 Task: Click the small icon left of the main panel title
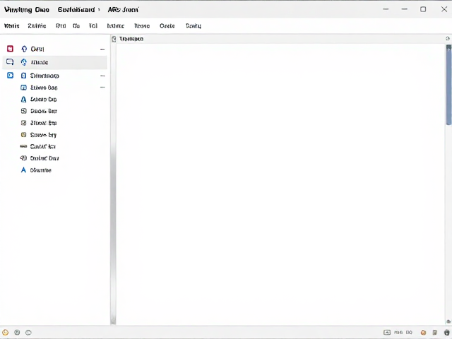[114, 39]
